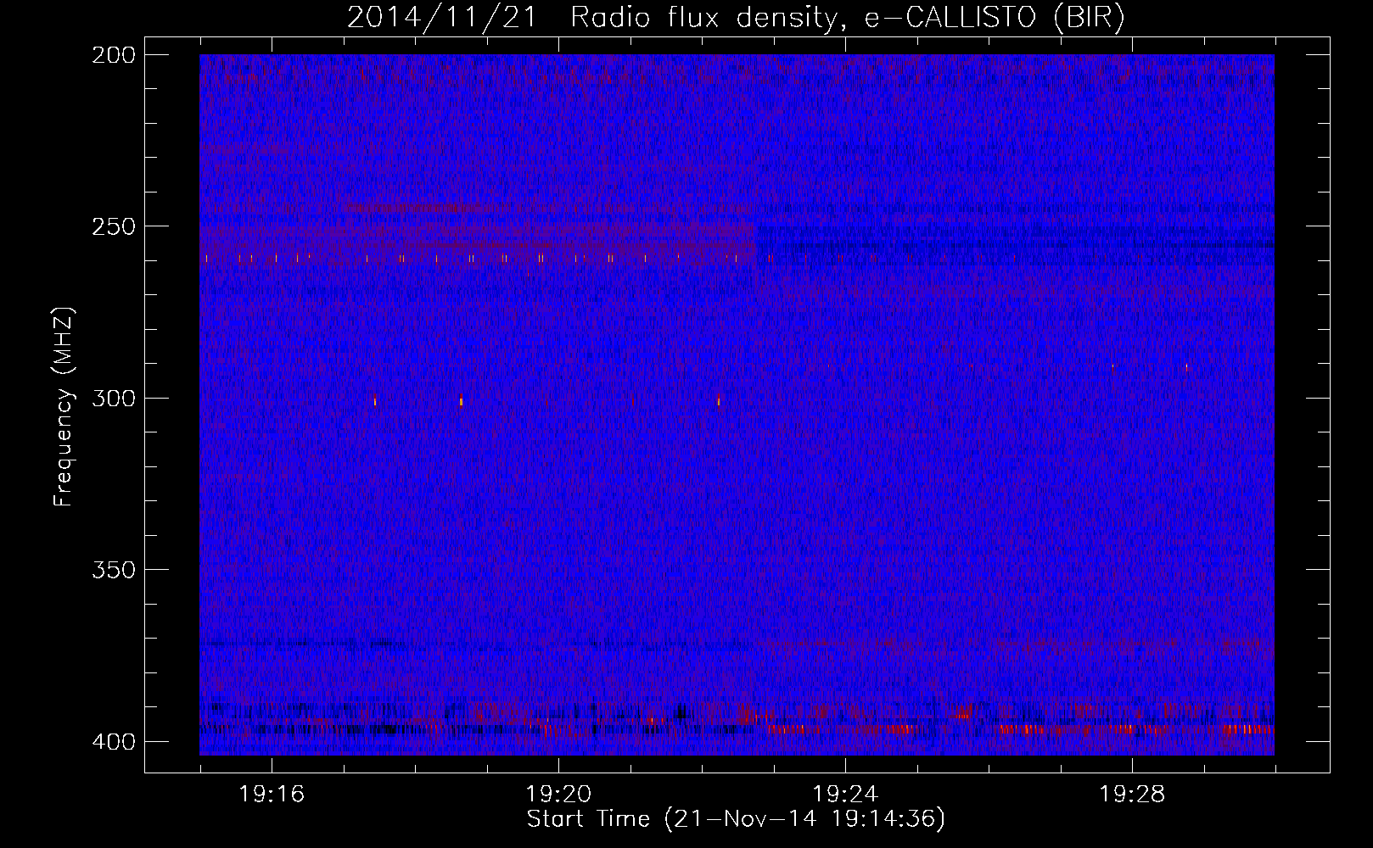This screenshot has height=848, width=1373.
Task: Select the '300' frequency axis label
Action: [x=113, y=399]
